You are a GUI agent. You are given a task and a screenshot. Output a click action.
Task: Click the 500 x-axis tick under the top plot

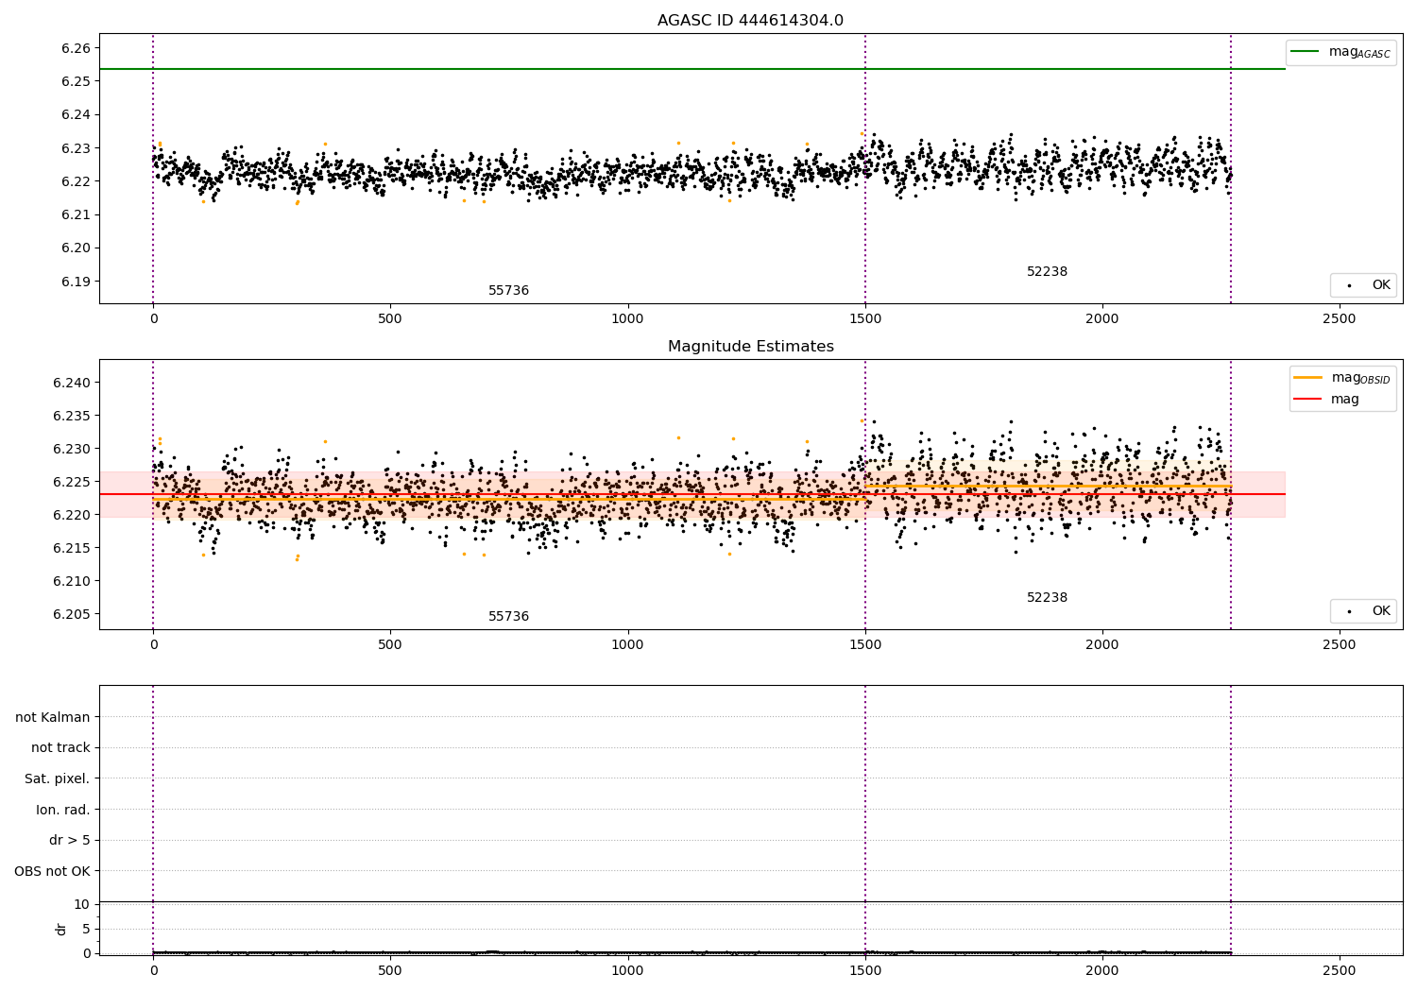[390, 319]
